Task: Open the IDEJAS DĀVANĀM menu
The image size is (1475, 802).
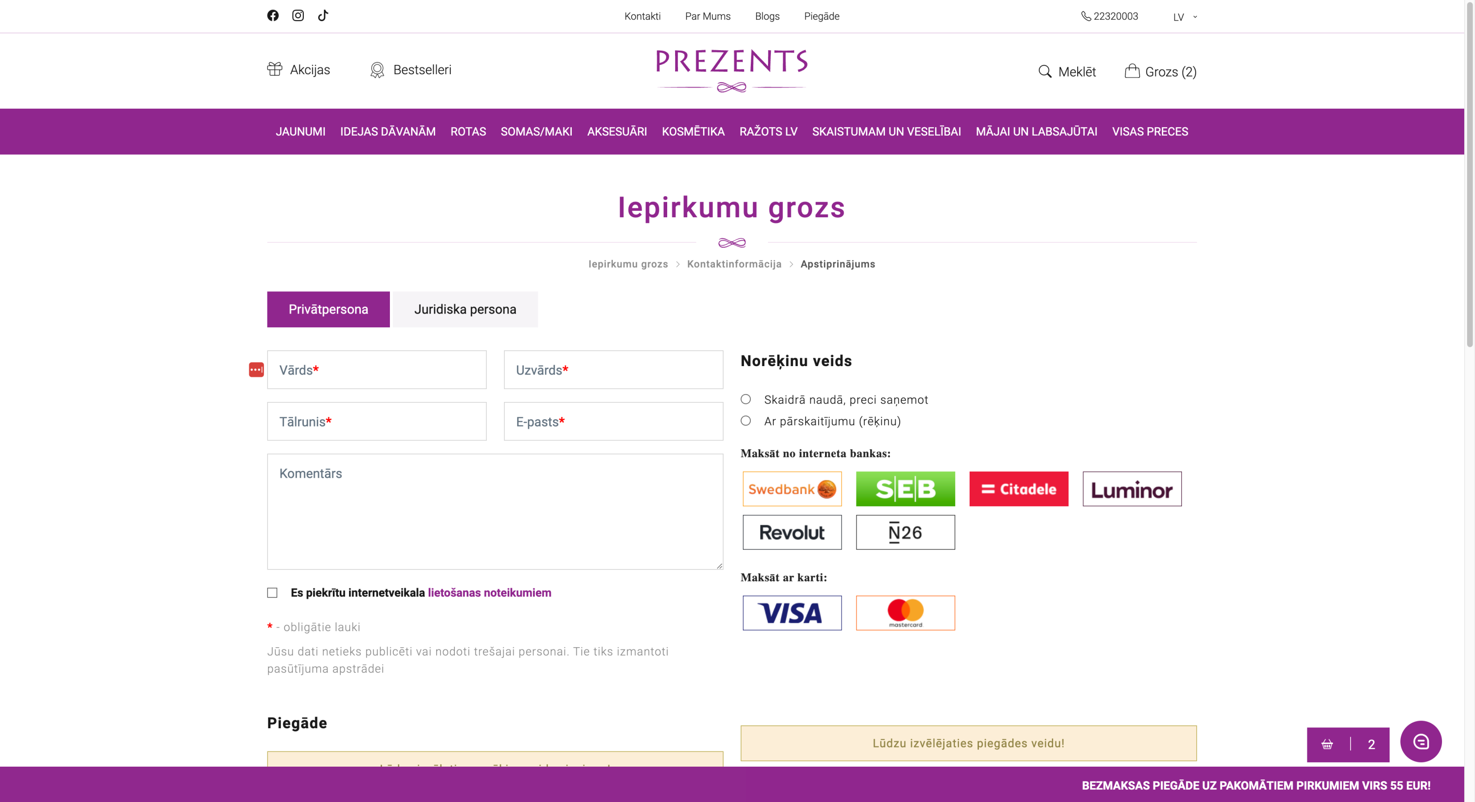Action: point(387,132)
